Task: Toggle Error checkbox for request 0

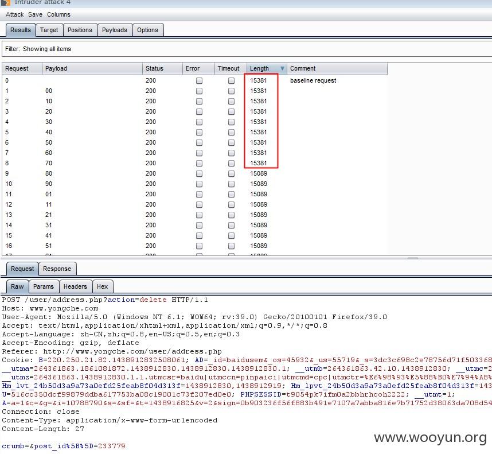Action: 199,81
